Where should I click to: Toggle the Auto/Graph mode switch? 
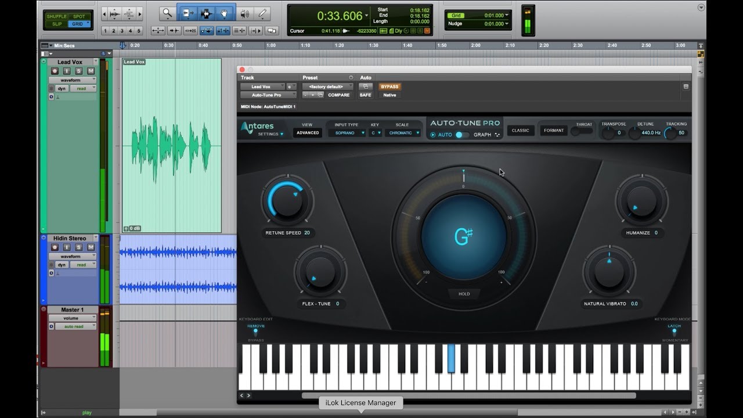click(x=462, y=135)
